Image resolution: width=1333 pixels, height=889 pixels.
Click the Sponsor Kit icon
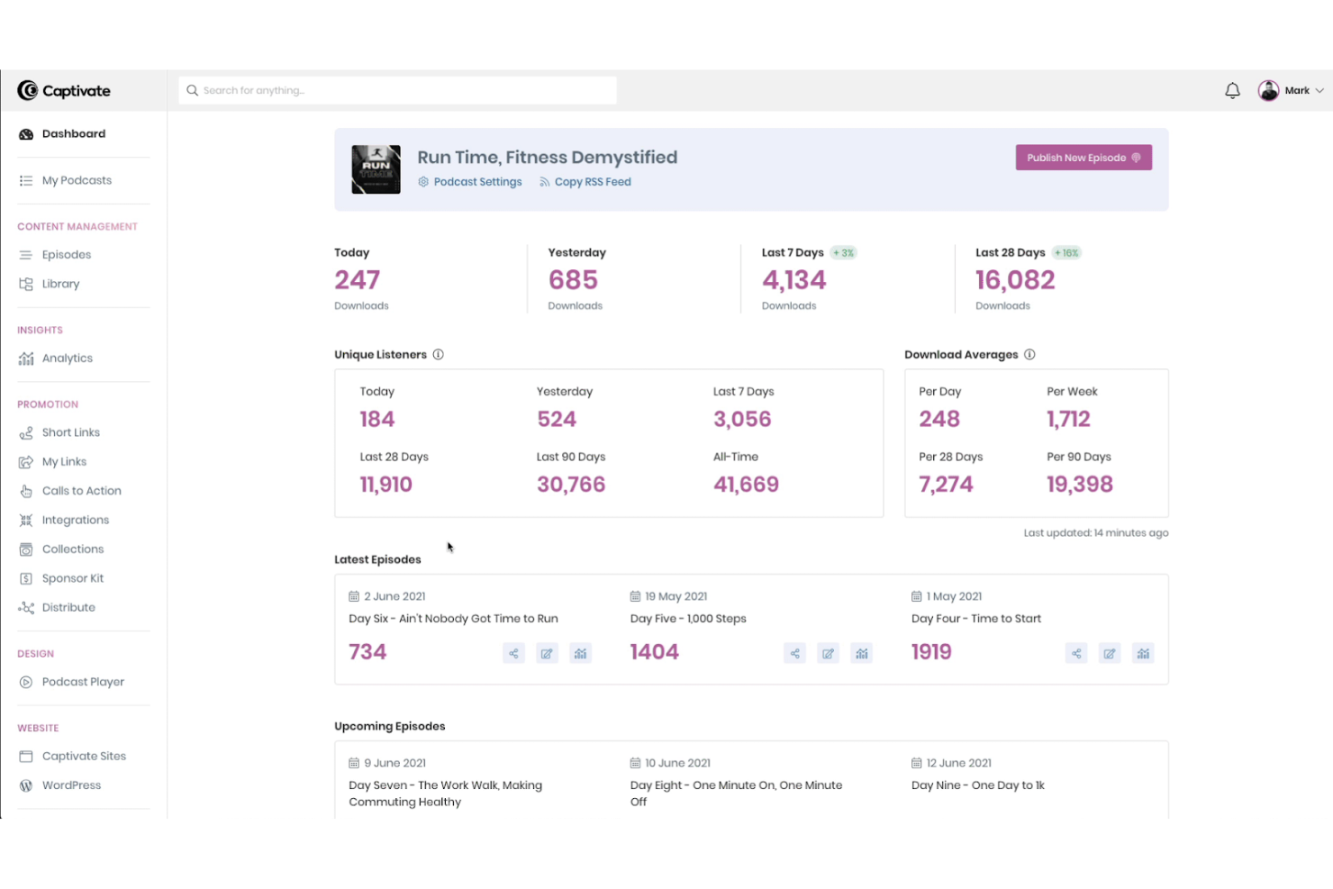pyautogui.click(x=27, y=577)
